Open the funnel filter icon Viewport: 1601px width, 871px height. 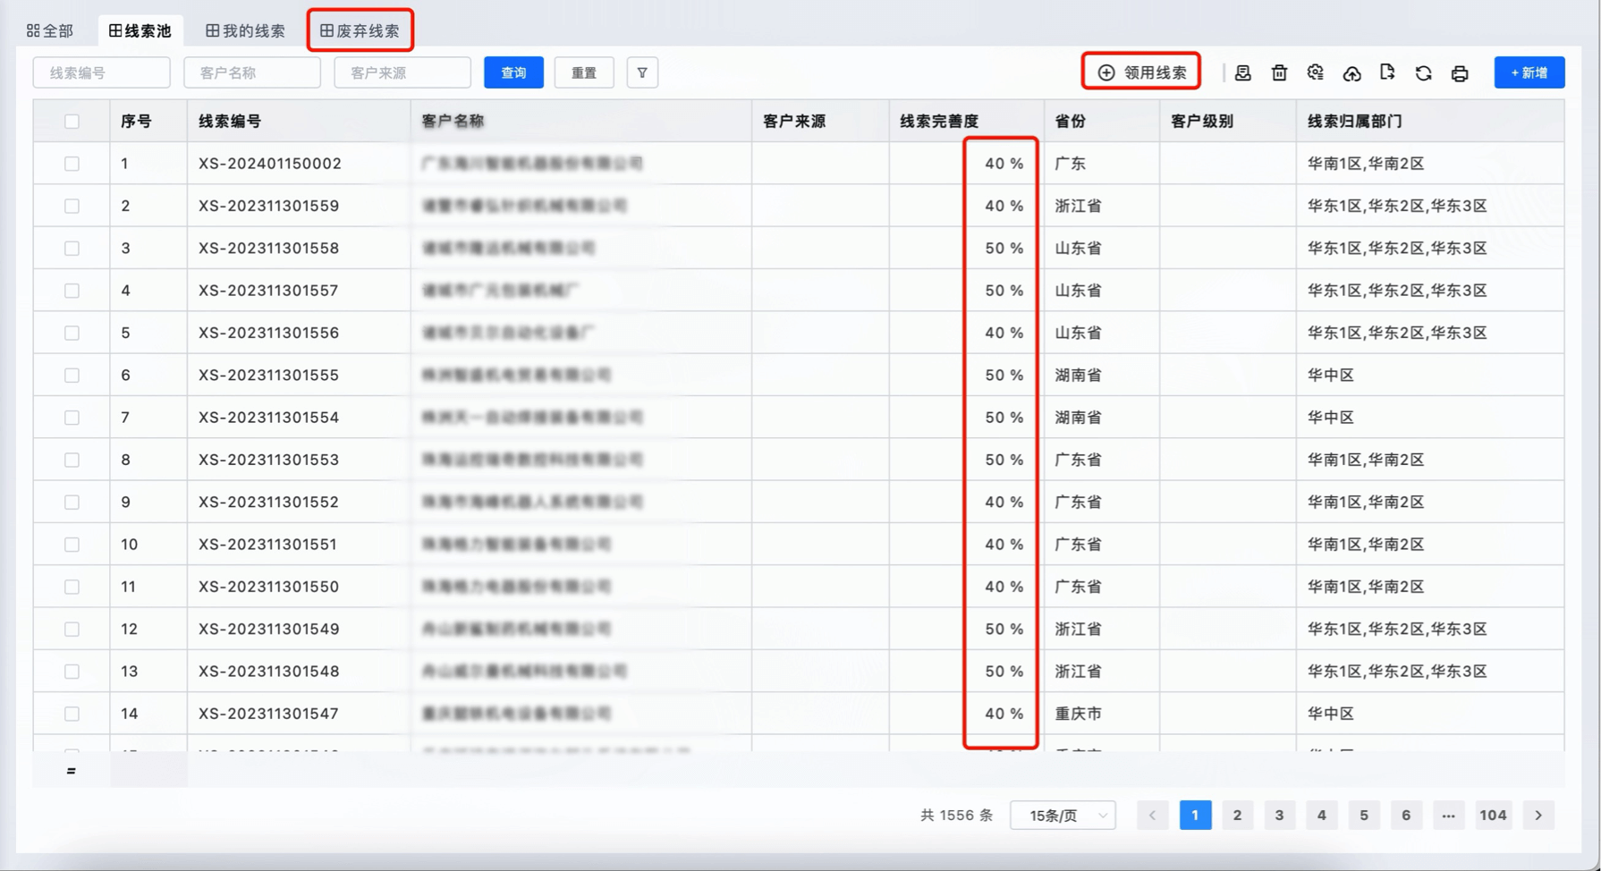point(642,72)
